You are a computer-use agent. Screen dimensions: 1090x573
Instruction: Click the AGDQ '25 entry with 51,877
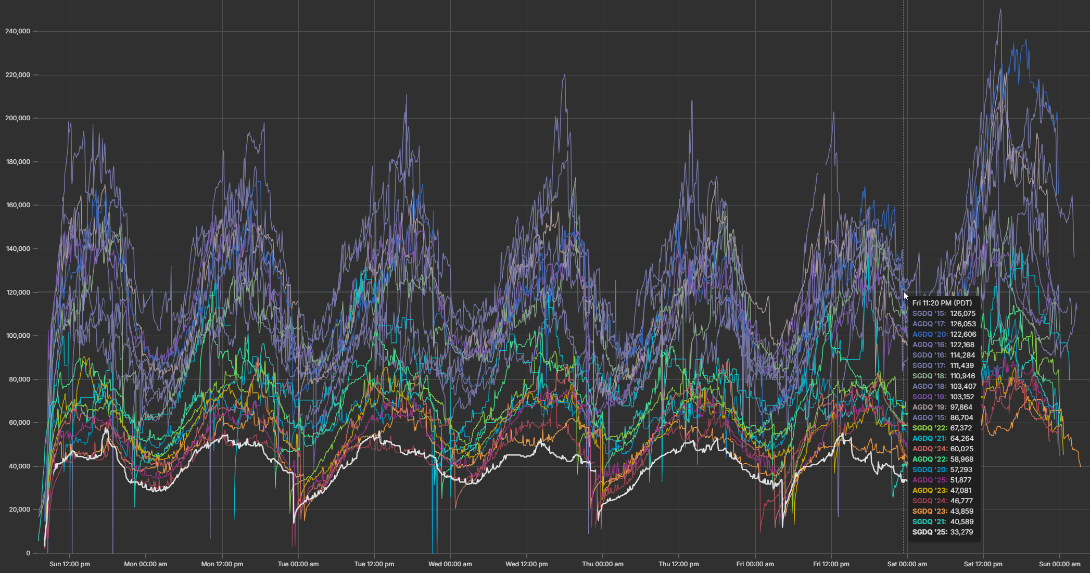pyautogui.click(x=943, y=480)
